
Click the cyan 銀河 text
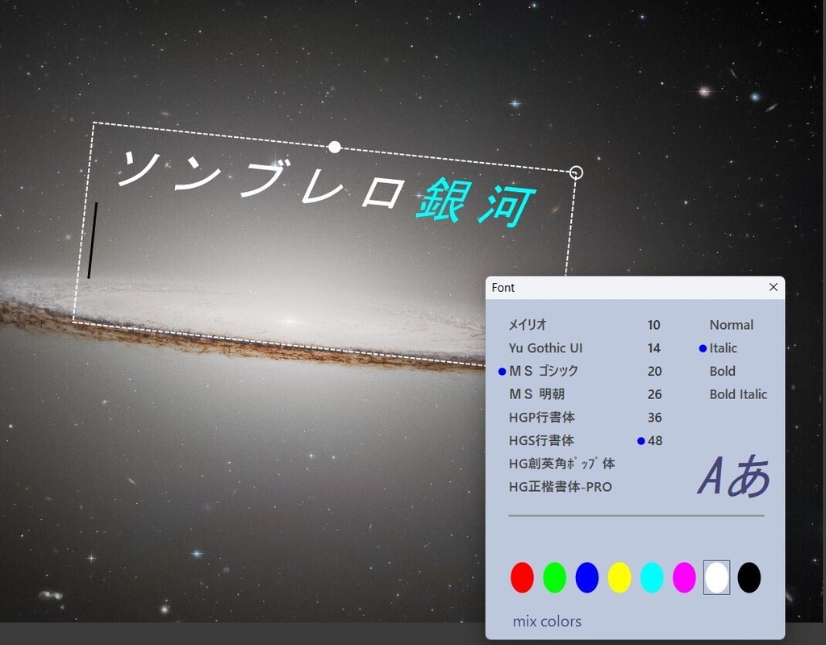tap(476, 202)
